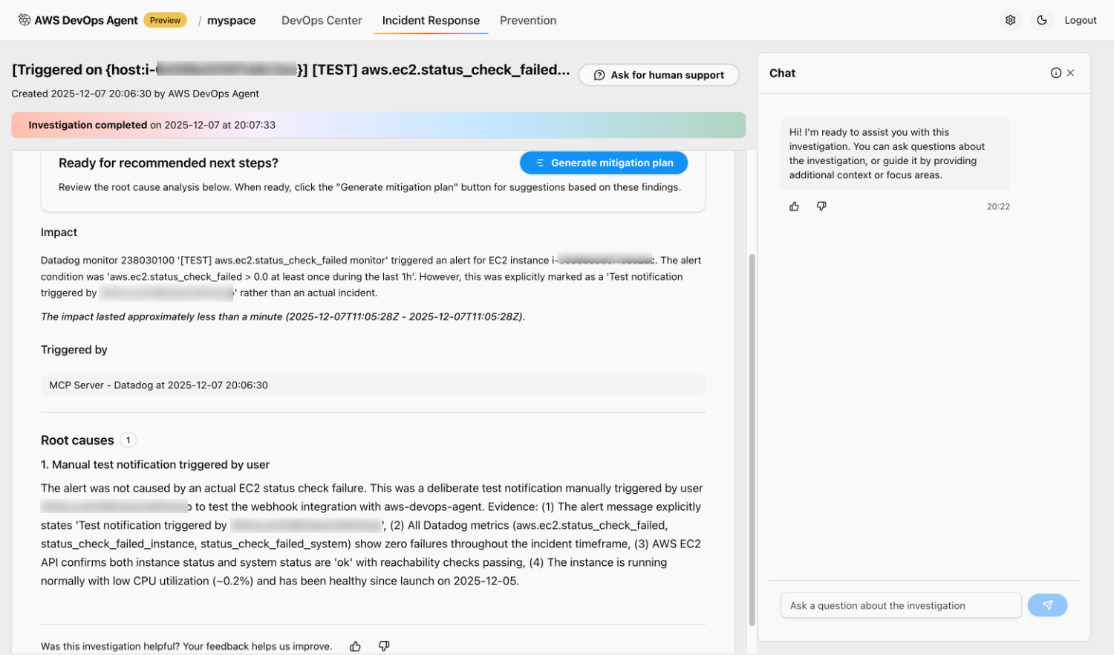Click the root causes count badge
1114x655 pixels.
(x=128, y=440)
